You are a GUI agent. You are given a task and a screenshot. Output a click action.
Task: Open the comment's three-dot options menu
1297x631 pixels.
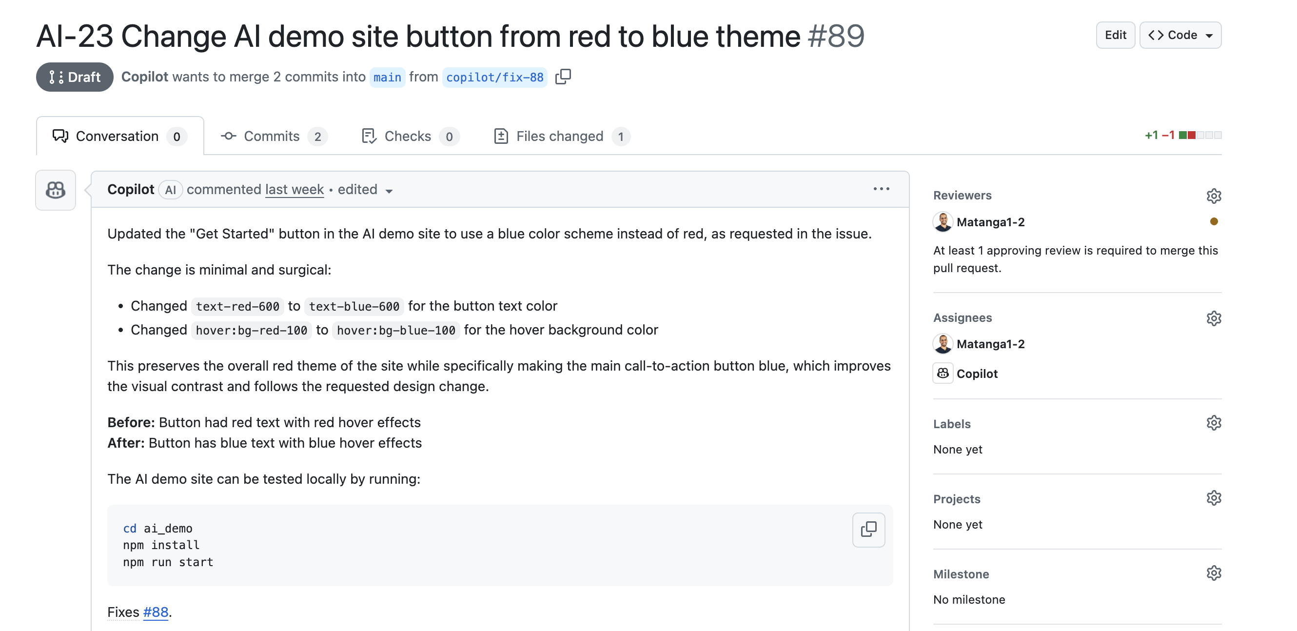[x=881, y=189]
